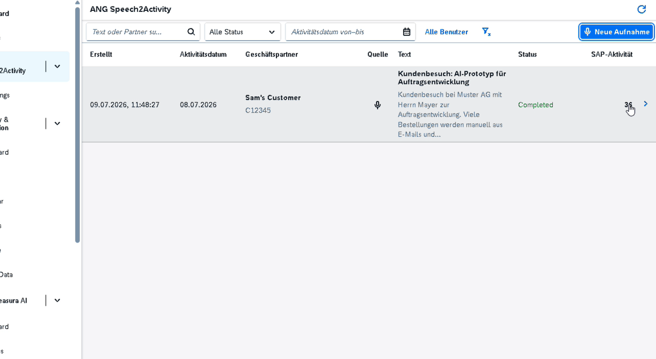This screenshot has width=656, height=359.
Task: Click the Text column header
Action: click(x=404, y=54)
